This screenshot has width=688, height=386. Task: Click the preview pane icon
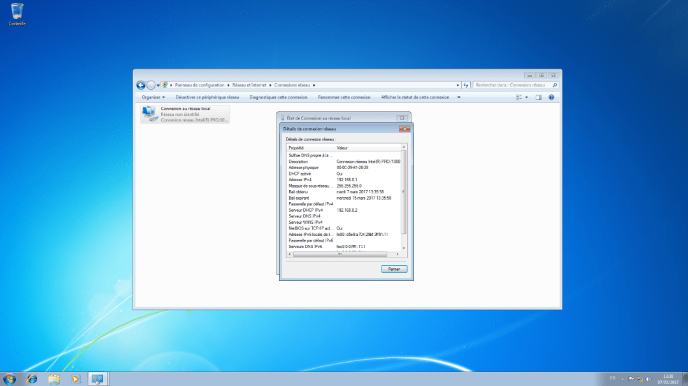pyautogui.click(x=537, y=97)
